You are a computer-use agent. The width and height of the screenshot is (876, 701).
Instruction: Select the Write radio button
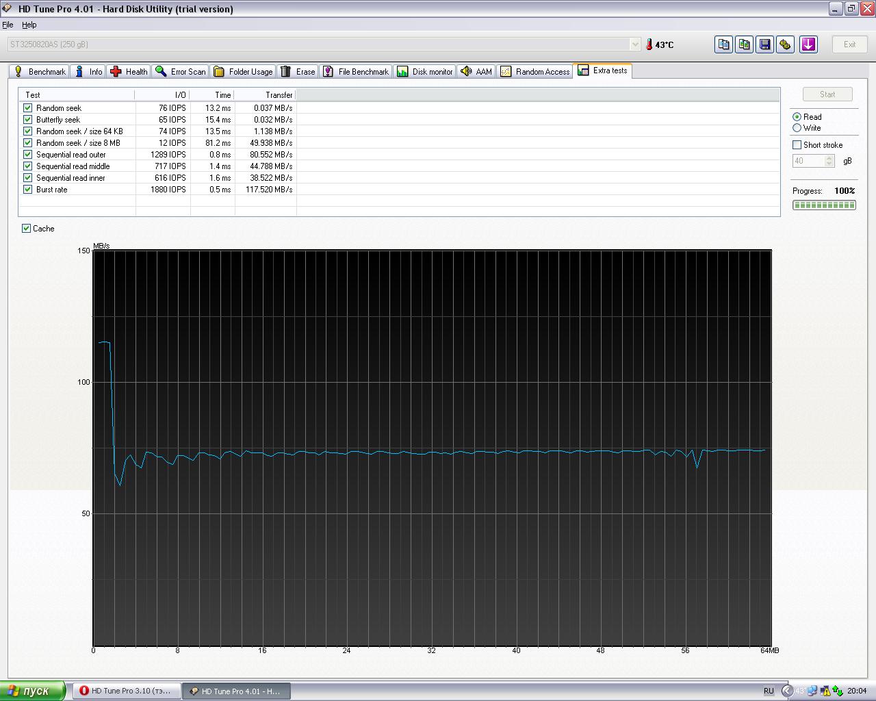797,128
